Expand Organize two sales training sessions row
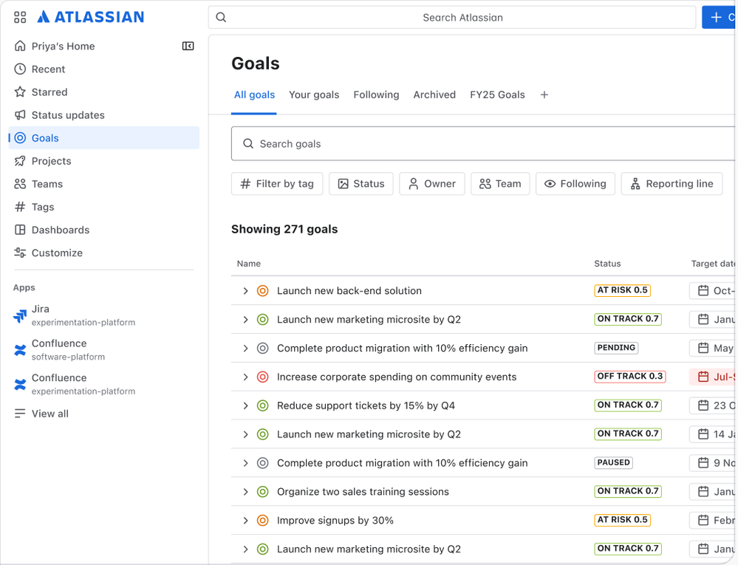738x565 pixels. pyautogui.click(x=245, y=492)
